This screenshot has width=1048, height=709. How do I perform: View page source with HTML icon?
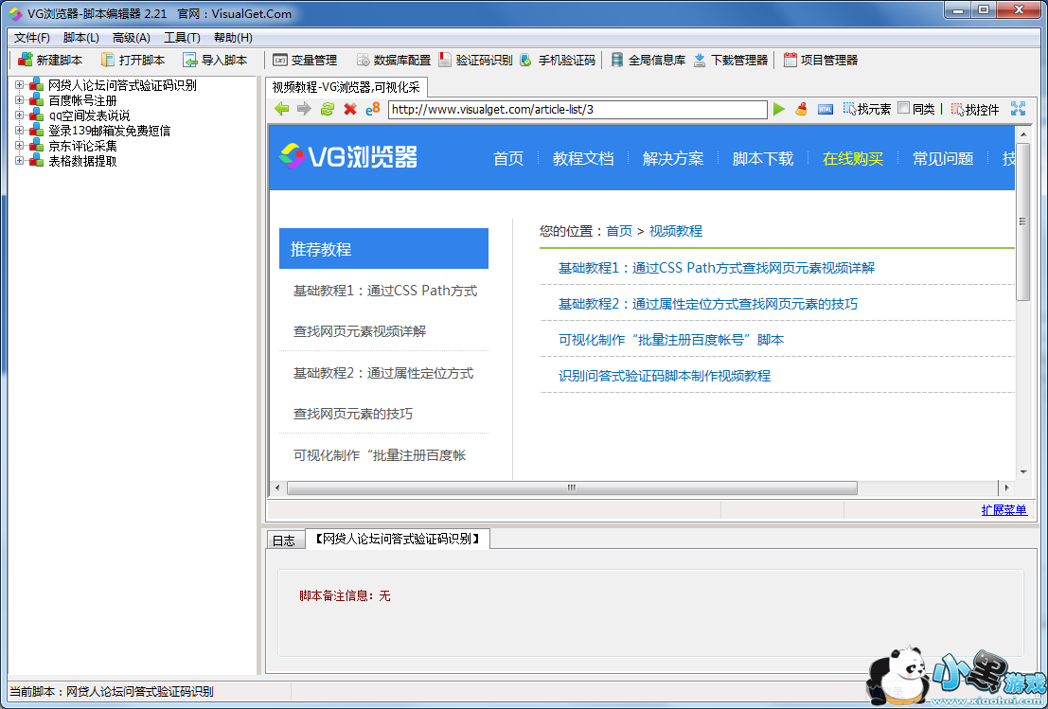coord(826,109)
